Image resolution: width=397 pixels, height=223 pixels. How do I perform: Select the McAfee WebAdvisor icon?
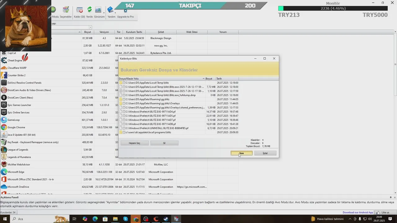pos(4,164)
